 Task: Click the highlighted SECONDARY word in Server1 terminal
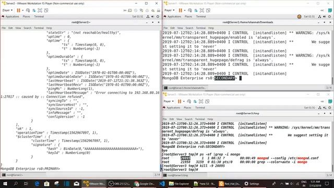tap(224, 78)
